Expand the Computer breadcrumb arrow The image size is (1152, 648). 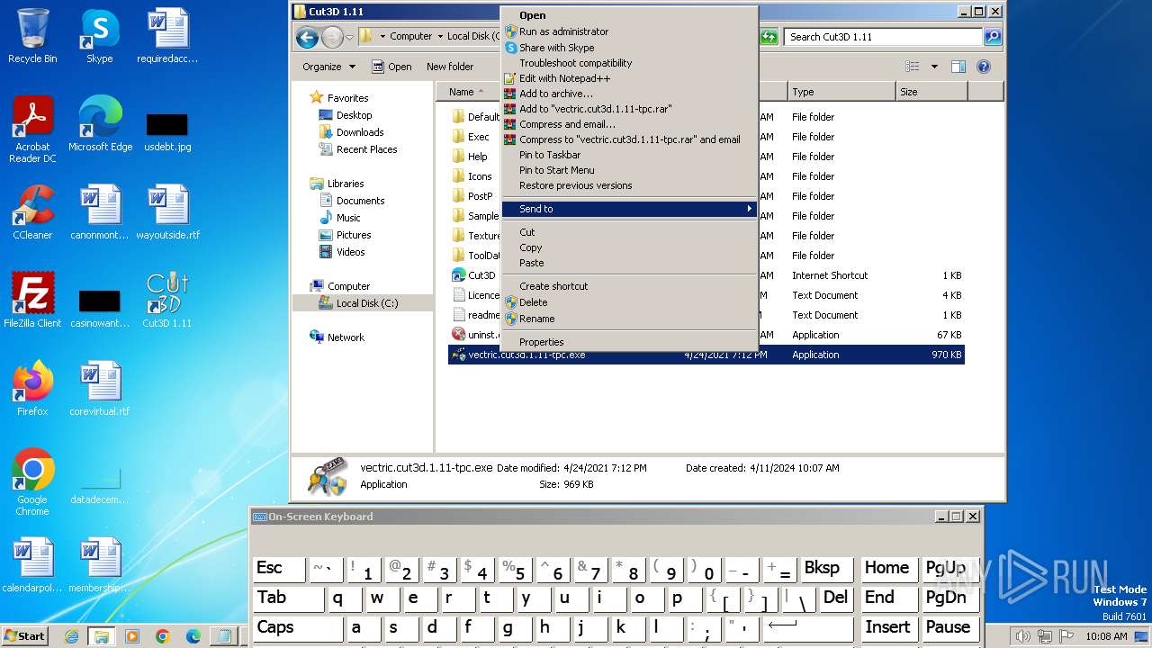[x=439, y=37]
